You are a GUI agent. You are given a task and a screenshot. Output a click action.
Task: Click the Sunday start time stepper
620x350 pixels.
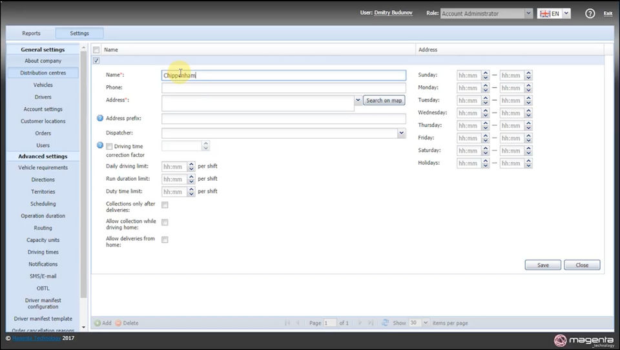pyautogui.click(x=486, y=75)
